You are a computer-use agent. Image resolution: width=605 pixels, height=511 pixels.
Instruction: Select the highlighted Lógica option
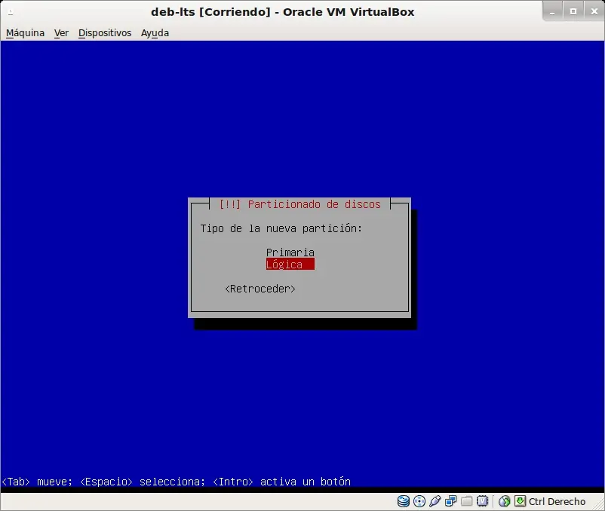coord(290,265)
